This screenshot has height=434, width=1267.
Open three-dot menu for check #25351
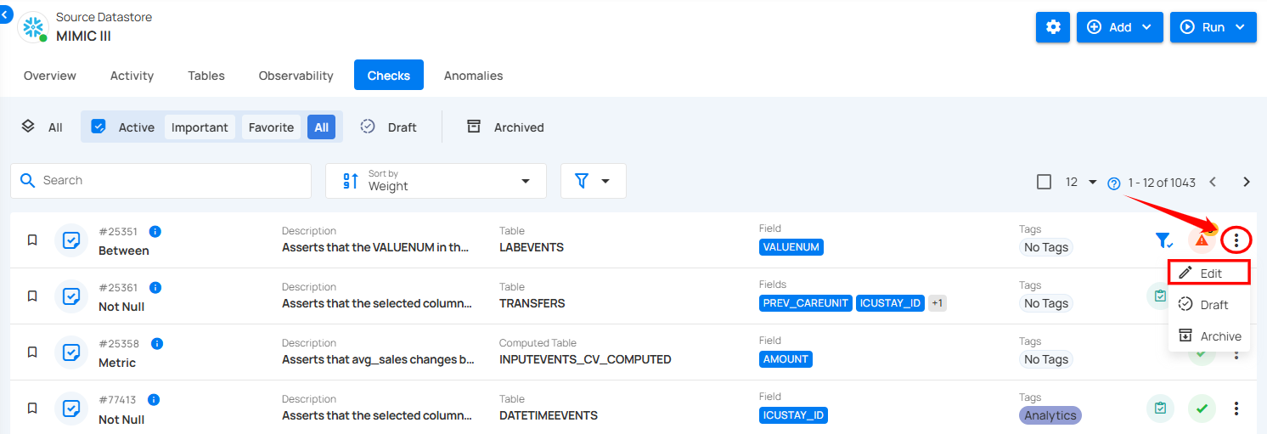click(1236, 240)
